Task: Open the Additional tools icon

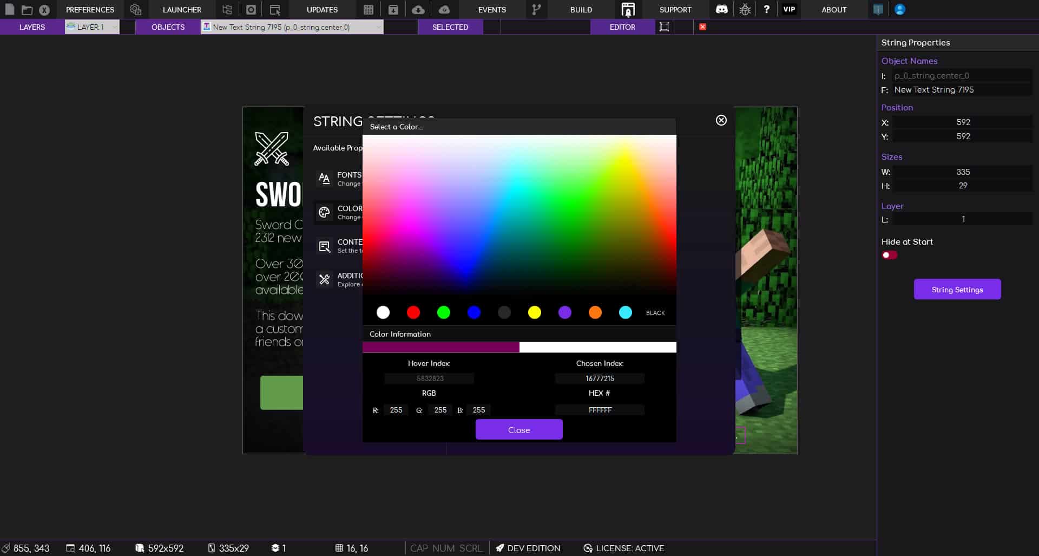Action: [x=325, y=279]
